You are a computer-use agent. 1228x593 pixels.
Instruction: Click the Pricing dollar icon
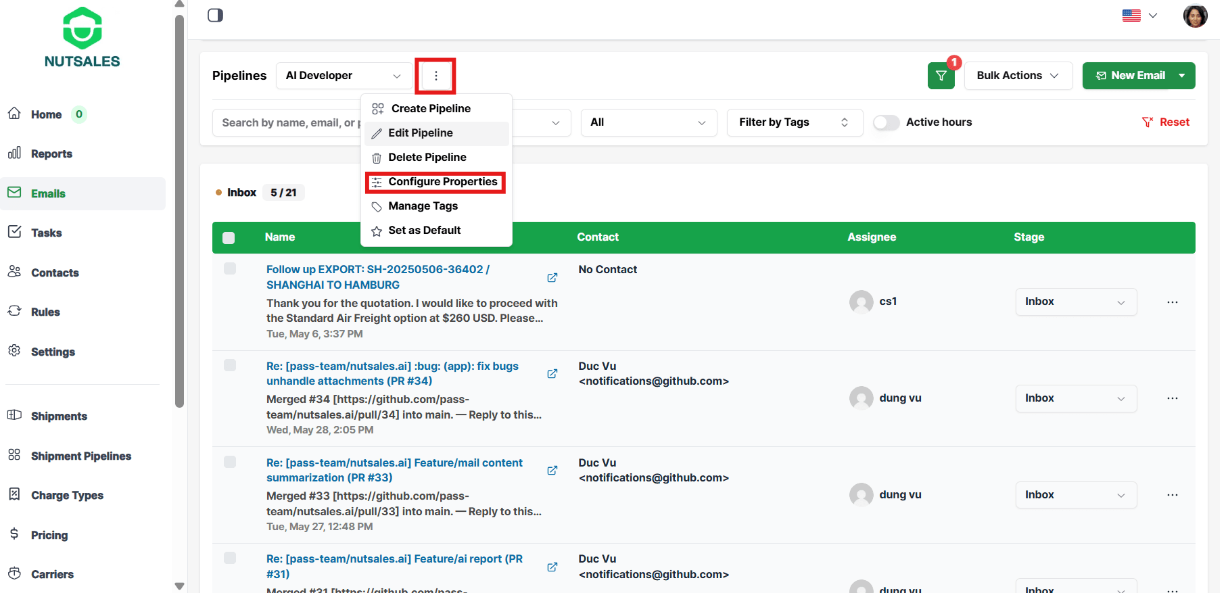[x=14, y=534]
